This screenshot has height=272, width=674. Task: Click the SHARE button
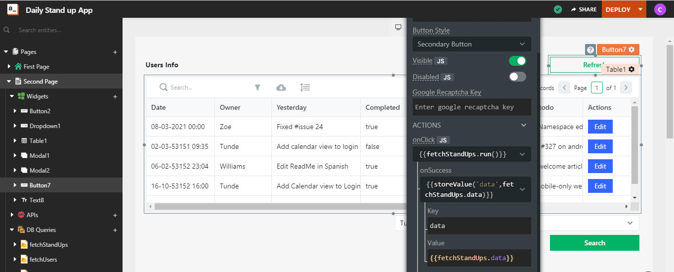coord(584,9)
